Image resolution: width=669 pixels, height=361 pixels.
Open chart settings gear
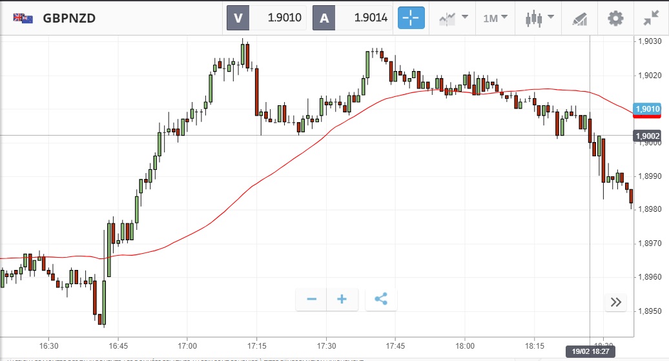pos(616,18)
